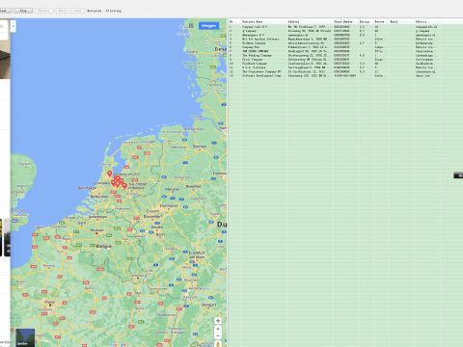Zoom in with the plus icon
Image resolution: width=463 pixels, height=347 pixels.
coord(218,329)
